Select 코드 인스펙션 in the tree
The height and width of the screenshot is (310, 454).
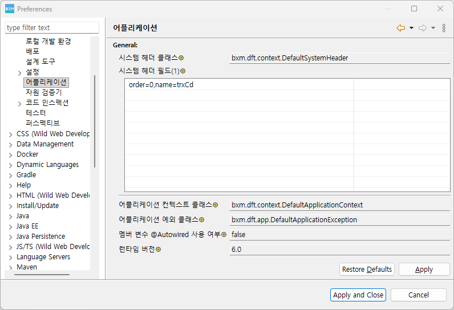pyautogui.click(x=47, y=103)
